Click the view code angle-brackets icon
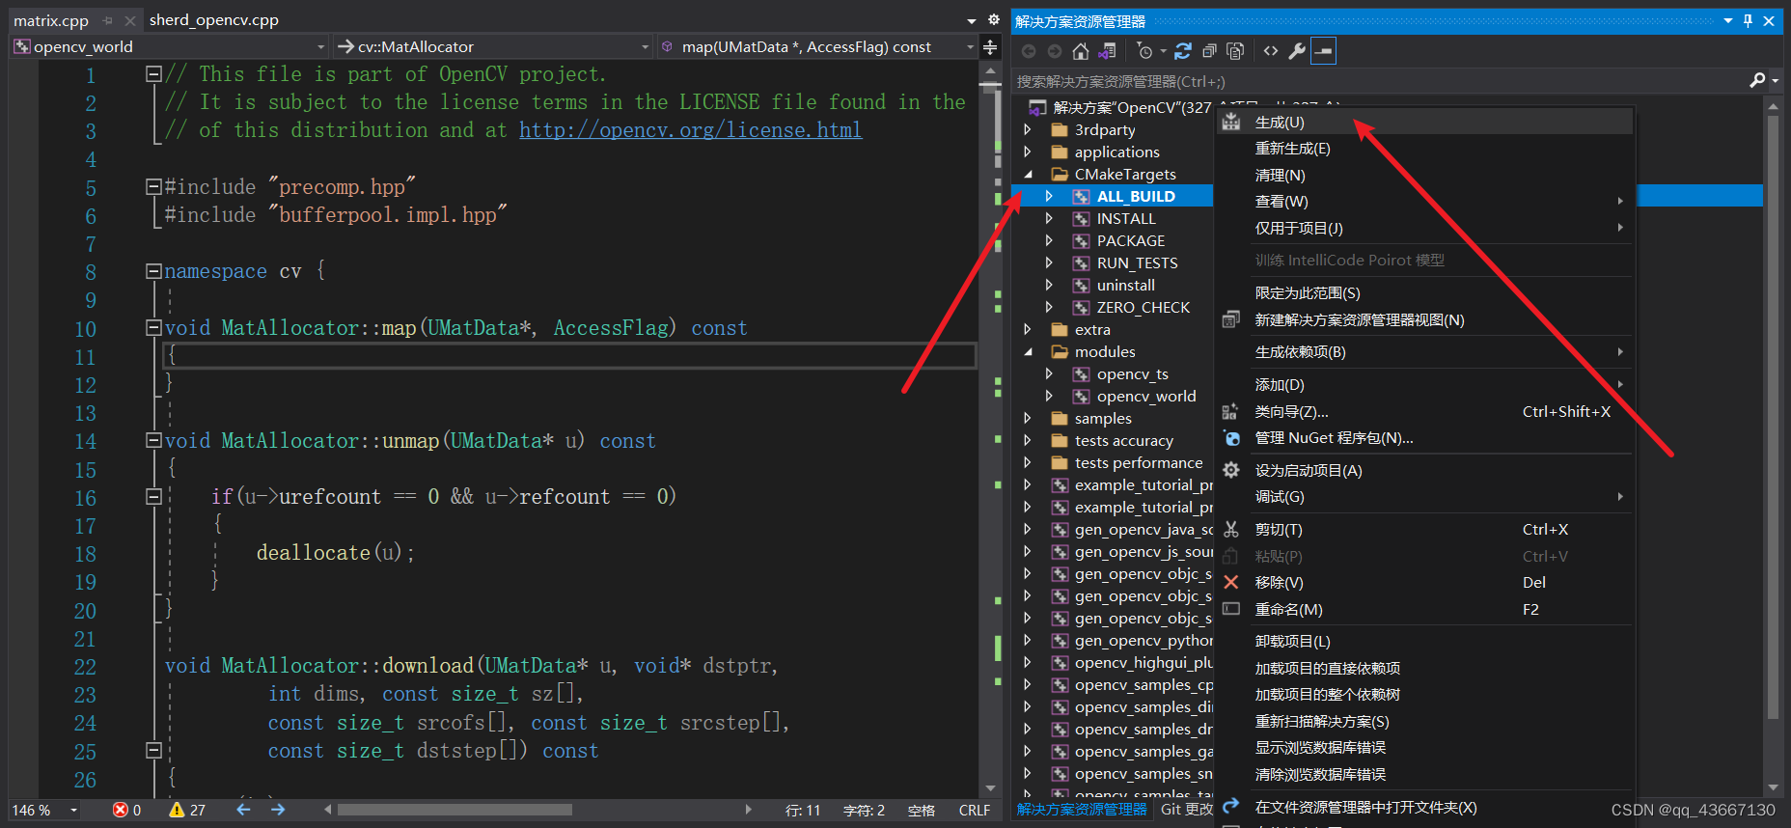The image size is (1791, 828). (x=1271, y=51)
